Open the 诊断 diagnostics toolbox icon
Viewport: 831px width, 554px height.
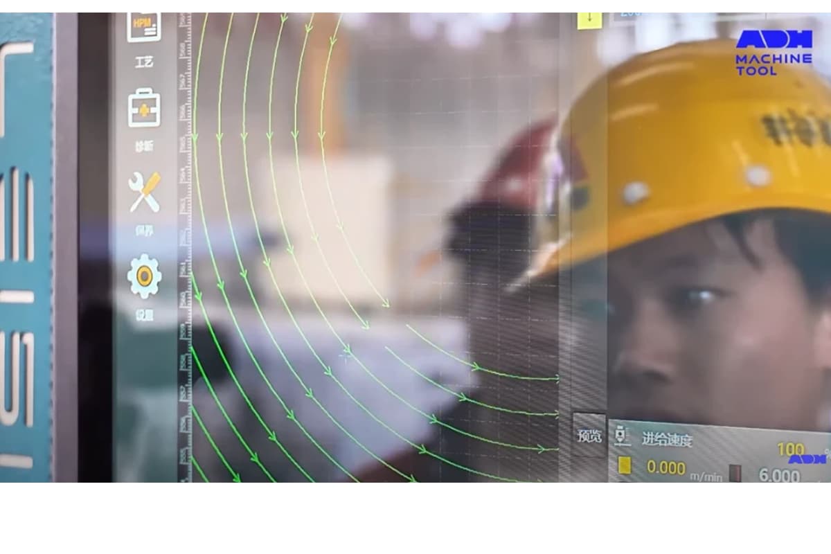click(144, 107)
